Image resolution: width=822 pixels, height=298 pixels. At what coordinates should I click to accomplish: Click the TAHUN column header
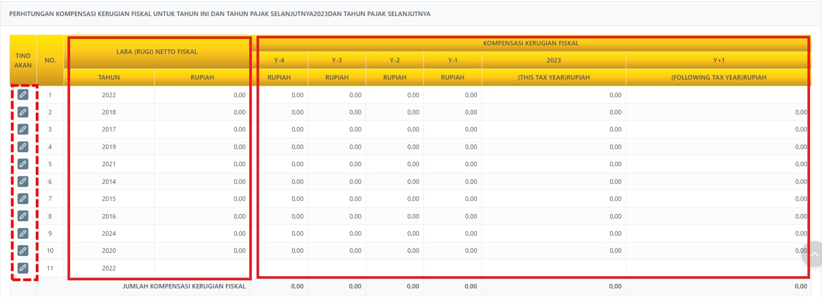(x=109, y=77)
